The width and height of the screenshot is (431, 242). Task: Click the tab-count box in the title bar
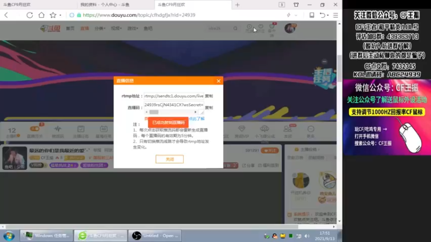pyautogui.click(x=282, y=5)
